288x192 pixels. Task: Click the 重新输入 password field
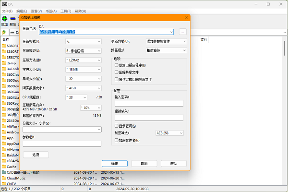[x=149, y=118]
